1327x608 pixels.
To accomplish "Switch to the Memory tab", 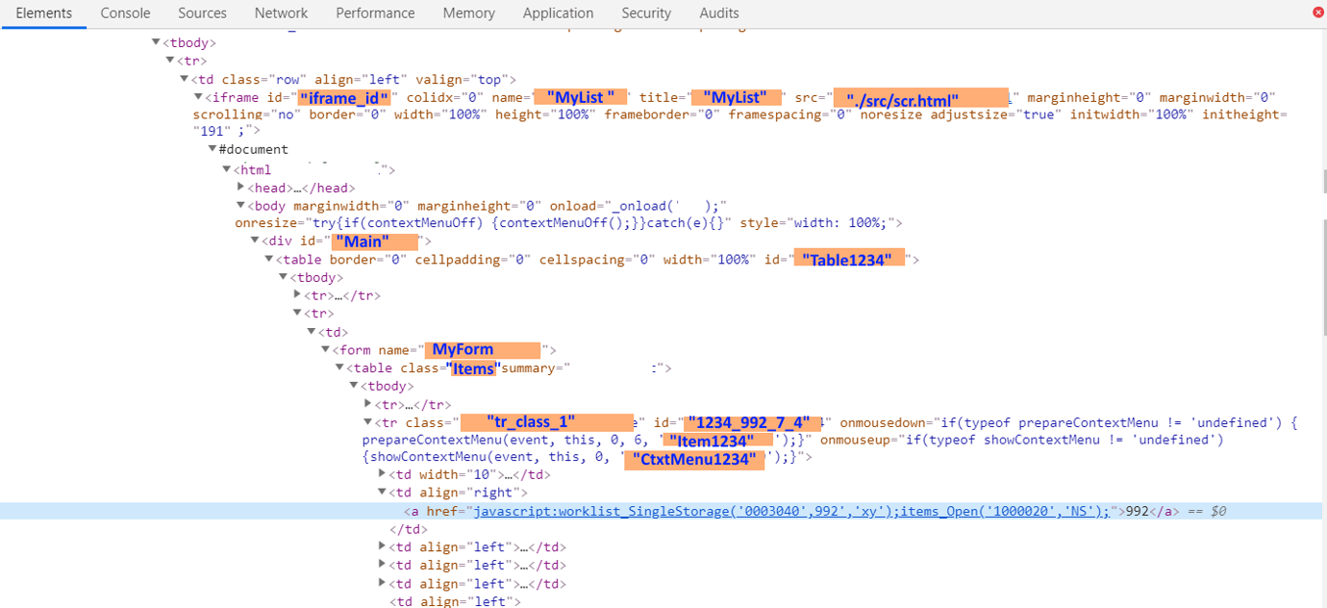I will tap(468, 13).
